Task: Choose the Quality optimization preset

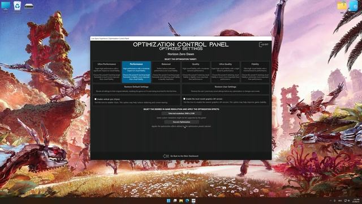Action: [x=196, y=72]
